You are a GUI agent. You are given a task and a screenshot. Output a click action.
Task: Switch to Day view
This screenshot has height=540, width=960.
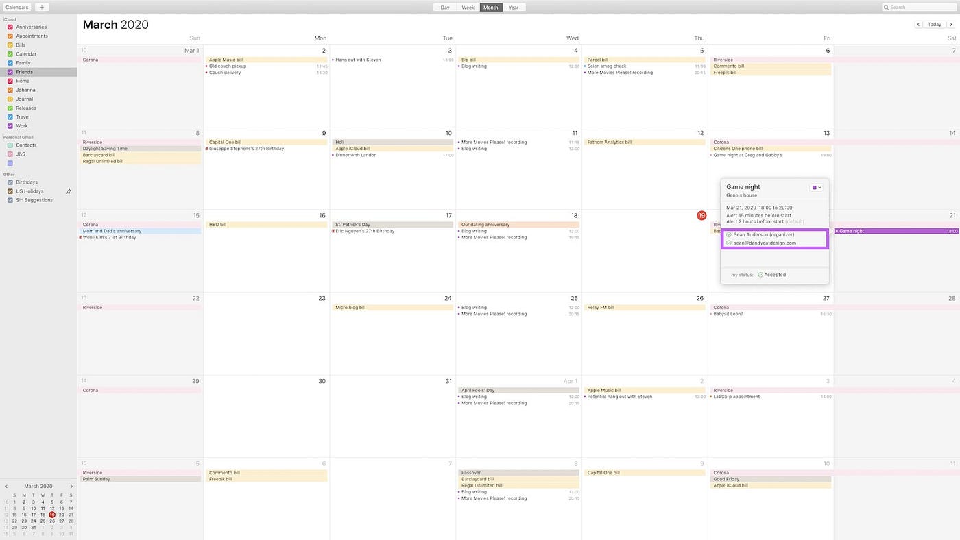tap(445, 7)
